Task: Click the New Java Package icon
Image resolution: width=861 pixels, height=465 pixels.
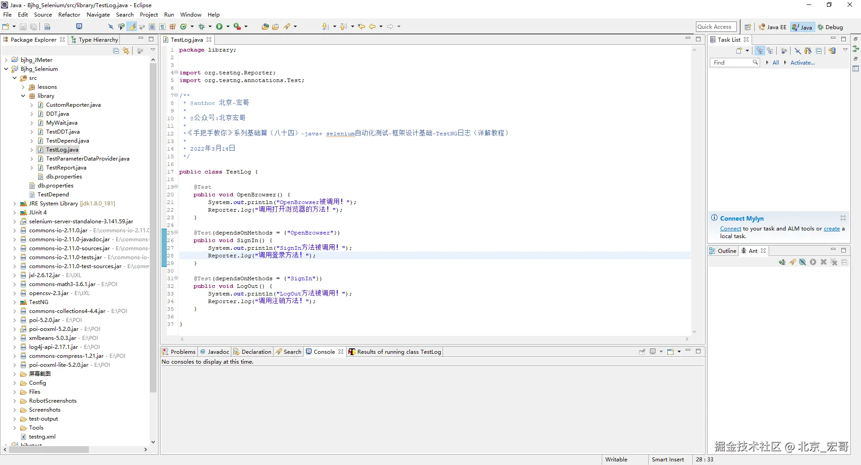Action: pos(173,27)
